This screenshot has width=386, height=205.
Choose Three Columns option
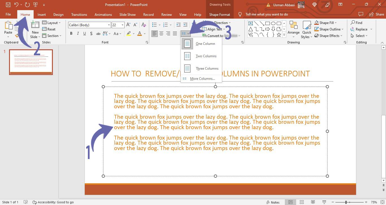click(x=201, y=69)
